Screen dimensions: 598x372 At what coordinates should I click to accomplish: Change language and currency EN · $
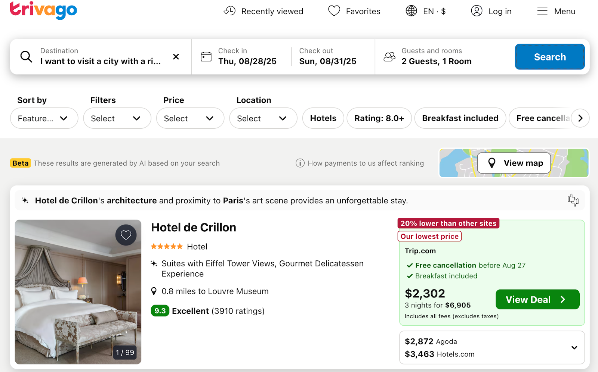point(426,11)
